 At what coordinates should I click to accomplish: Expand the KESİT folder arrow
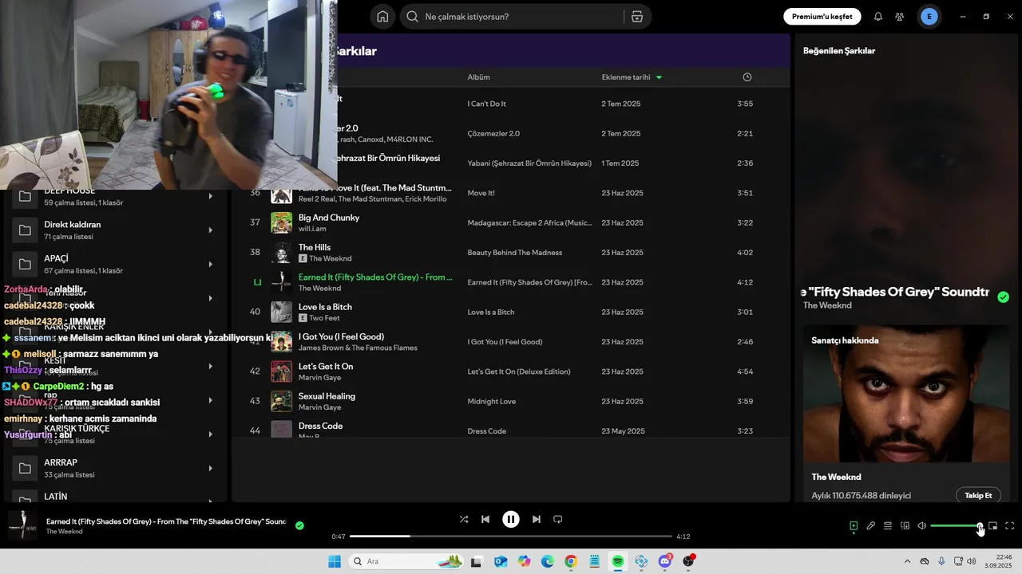tap(211, 366)
